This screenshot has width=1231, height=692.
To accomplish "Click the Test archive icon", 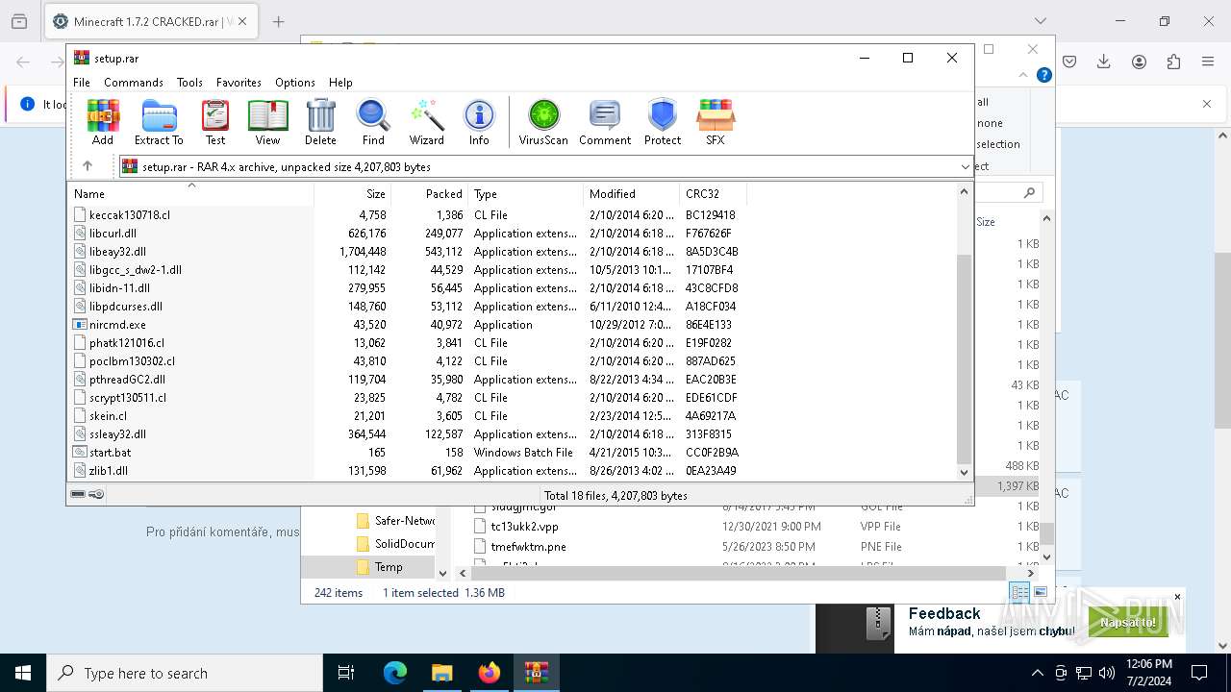I will 215,122.
